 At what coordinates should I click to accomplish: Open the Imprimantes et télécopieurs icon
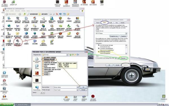pyautogui.click(x=35, y=27)
